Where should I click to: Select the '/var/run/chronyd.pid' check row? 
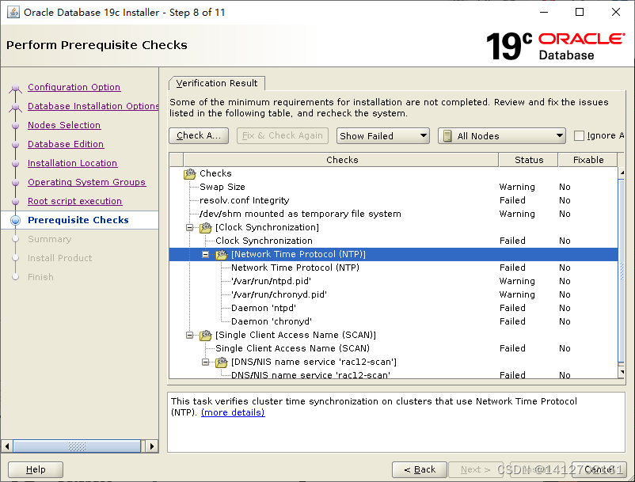pos(394,294)
